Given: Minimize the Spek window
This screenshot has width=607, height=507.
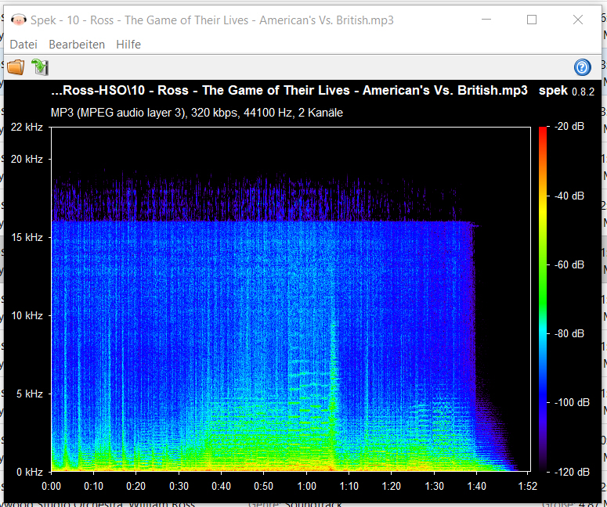Looking at the screenshot, I should (x=486, y=20).
